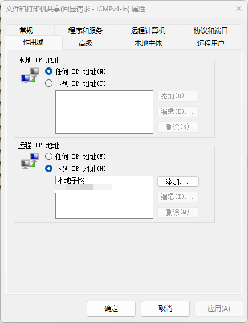248x323 pixels.
Task: Open the 本地主体 tab
Action: 148,43
